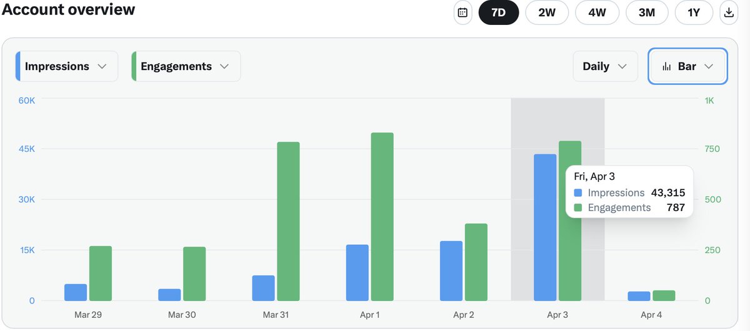Viewport: 750px width, 331px height.
Task: Click the 750 engagements axis value
Action: (712, 149)
